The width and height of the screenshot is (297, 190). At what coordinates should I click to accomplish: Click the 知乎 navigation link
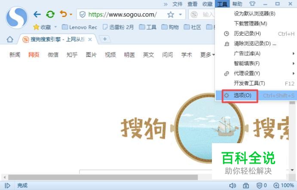pyautogui.click(x=72, y=55)
